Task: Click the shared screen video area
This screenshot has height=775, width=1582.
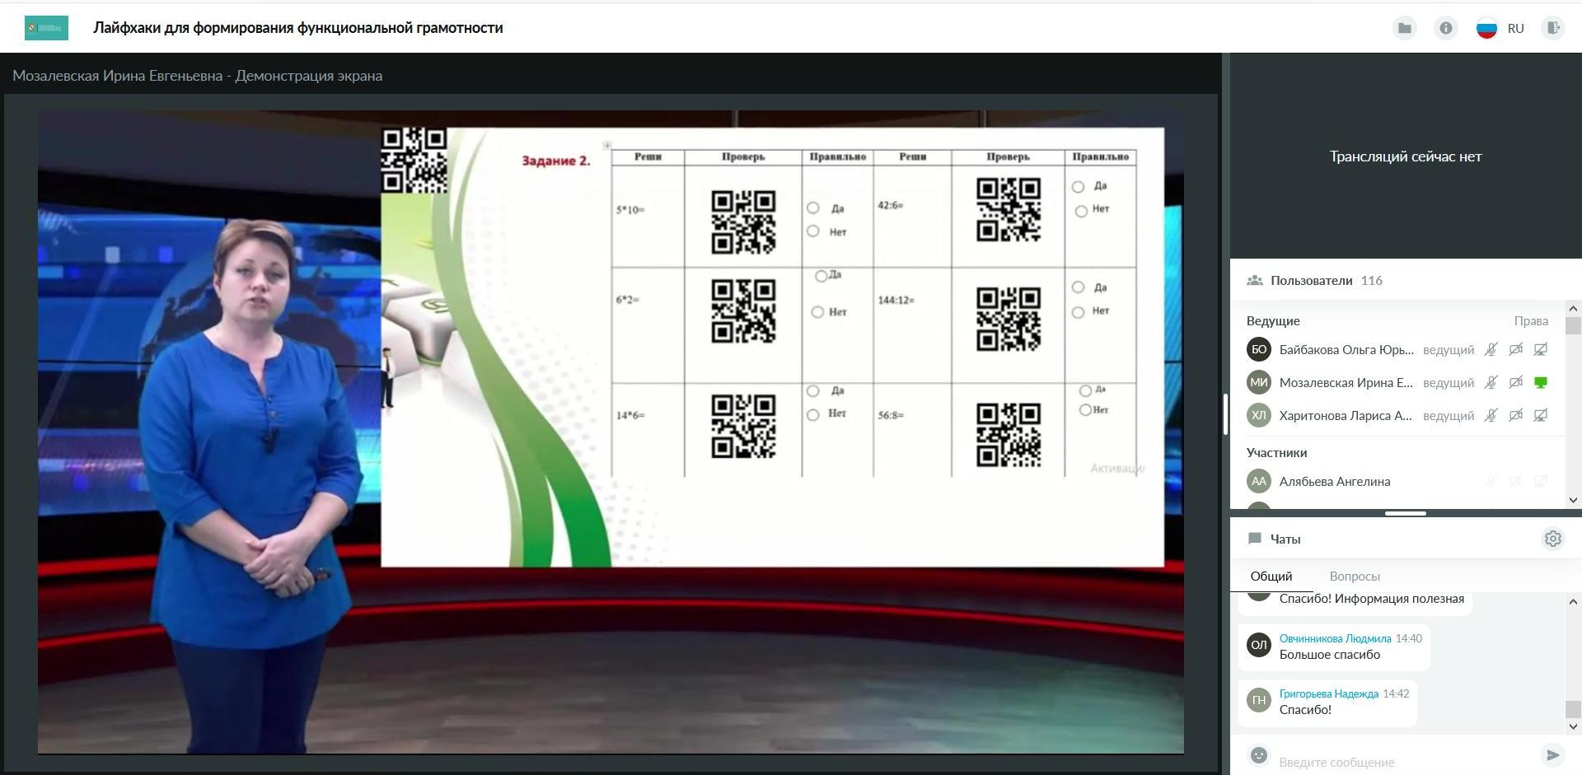Action: click(611, 432)
